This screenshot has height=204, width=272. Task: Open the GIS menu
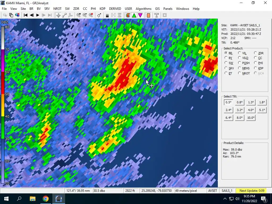click(157, 9)
